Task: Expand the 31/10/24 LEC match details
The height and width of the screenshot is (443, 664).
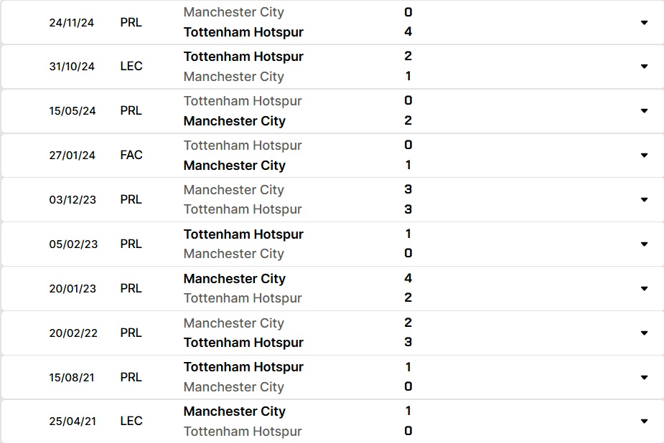Action: click(x=644, y=67)
